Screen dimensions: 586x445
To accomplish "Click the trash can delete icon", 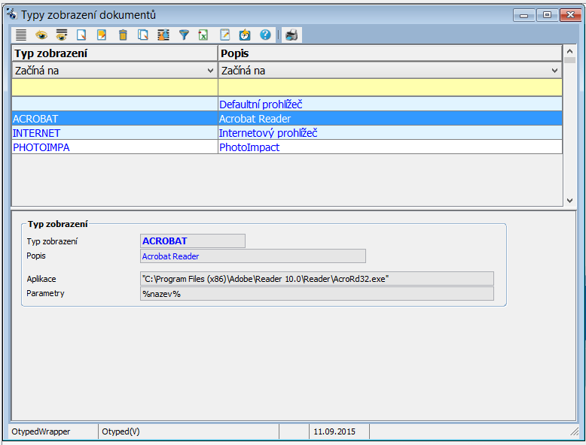I will coord(123,35).
